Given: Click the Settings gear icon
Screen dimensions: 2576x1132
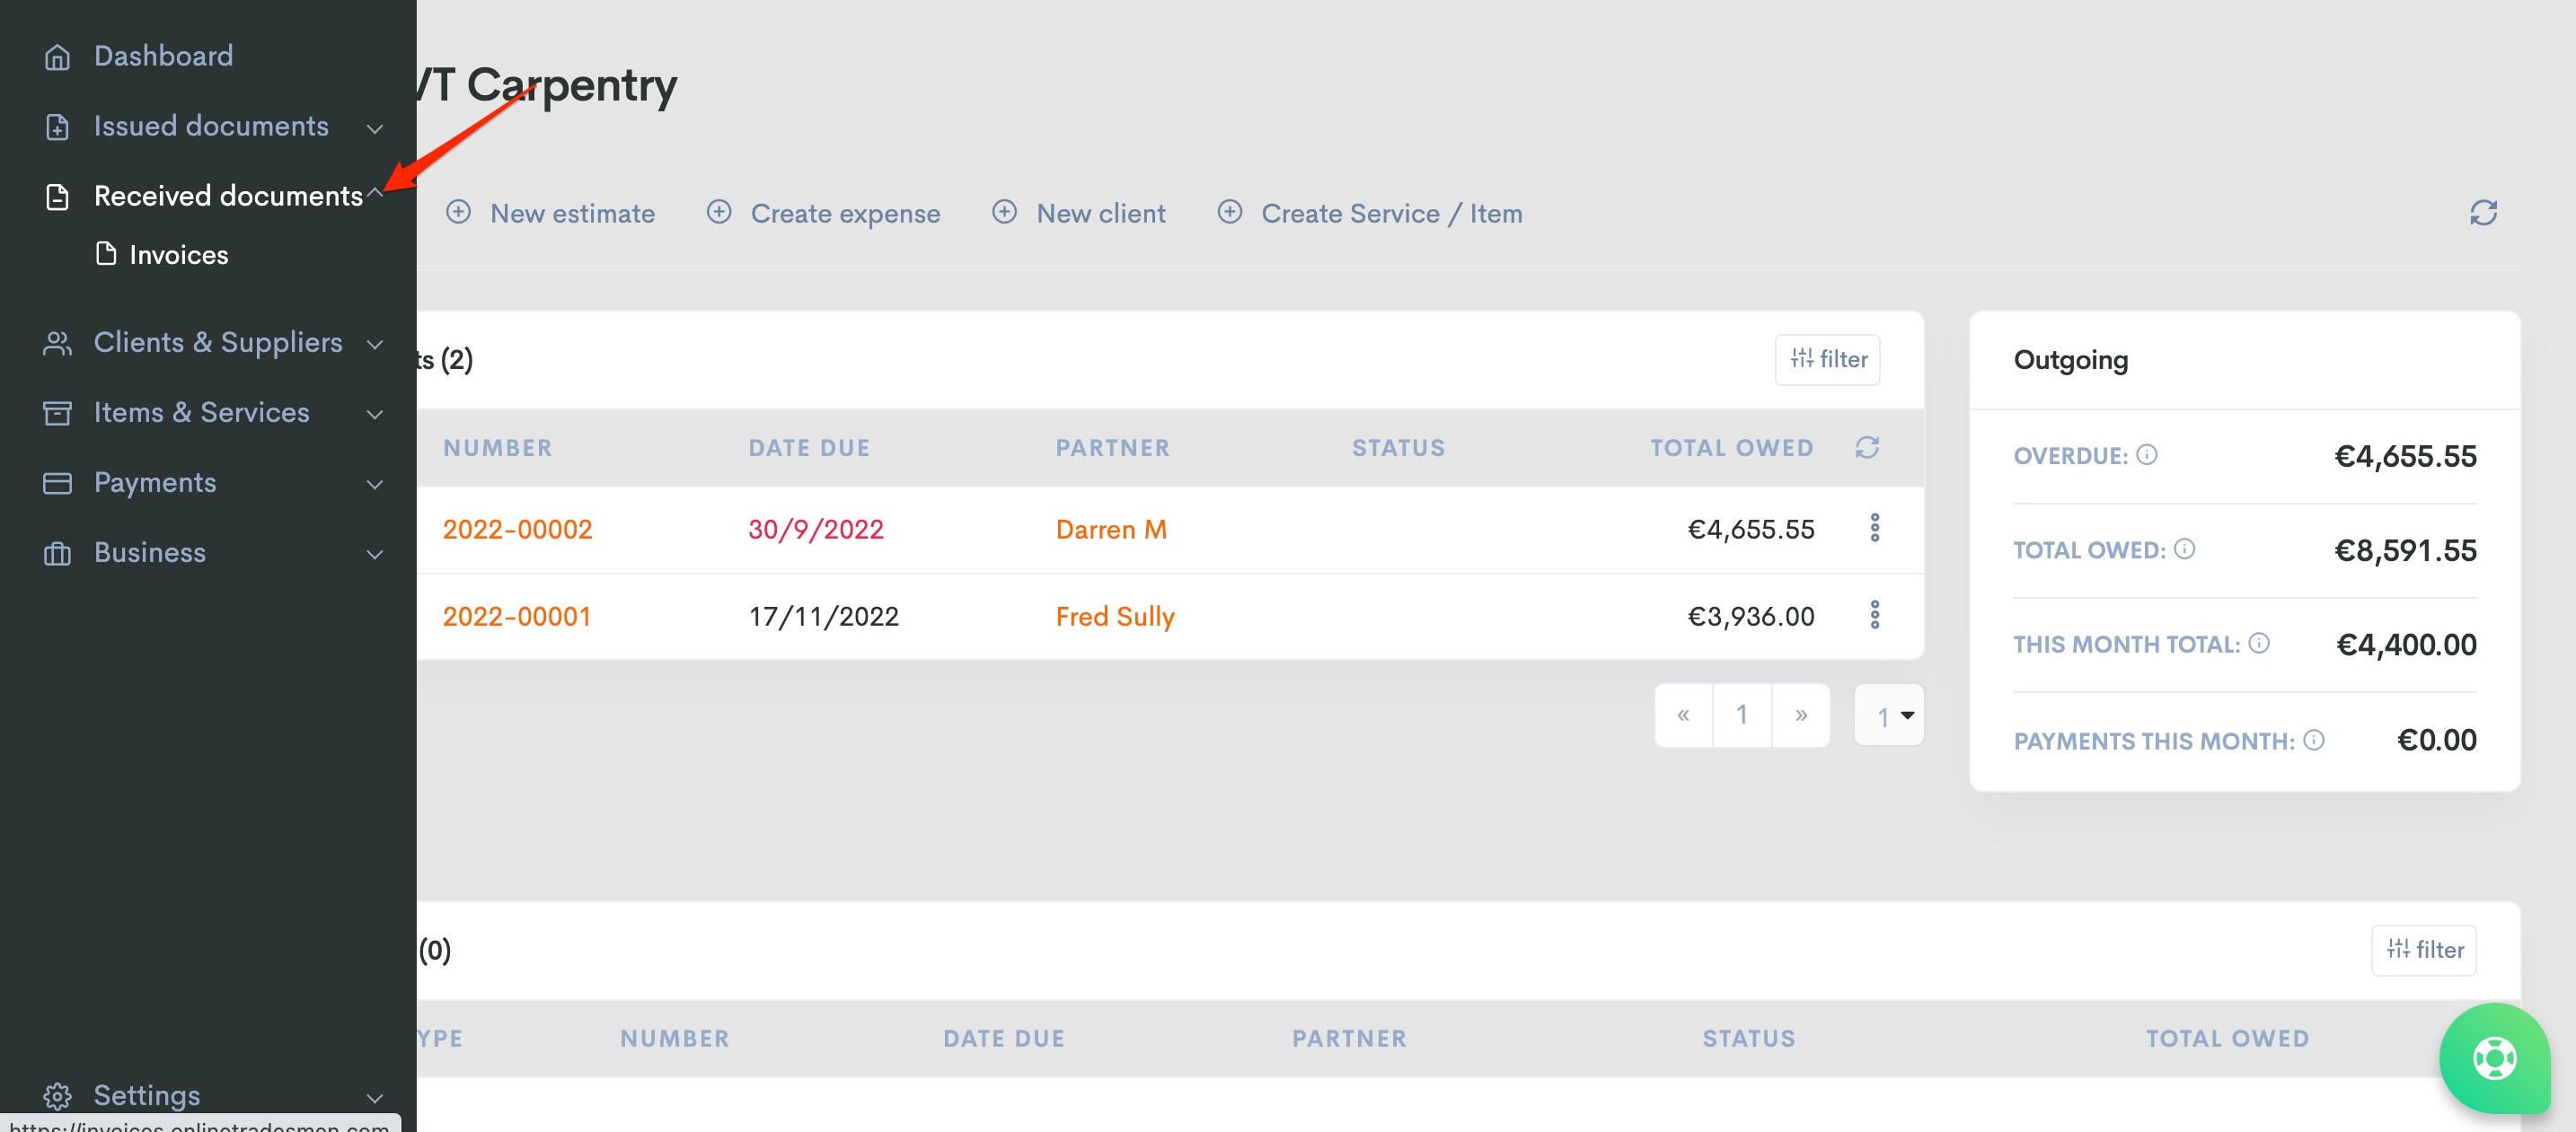Looking at the screenshot, I should click(x=57, y=1096).
